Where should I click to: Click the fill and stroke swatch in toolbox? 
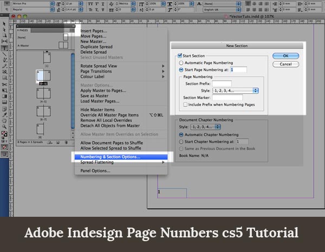[x=4, y=134]
